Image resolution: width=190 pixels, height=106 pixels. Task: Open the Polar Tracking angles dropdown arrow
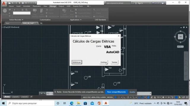pyautogui.click(x=131, y=97)
